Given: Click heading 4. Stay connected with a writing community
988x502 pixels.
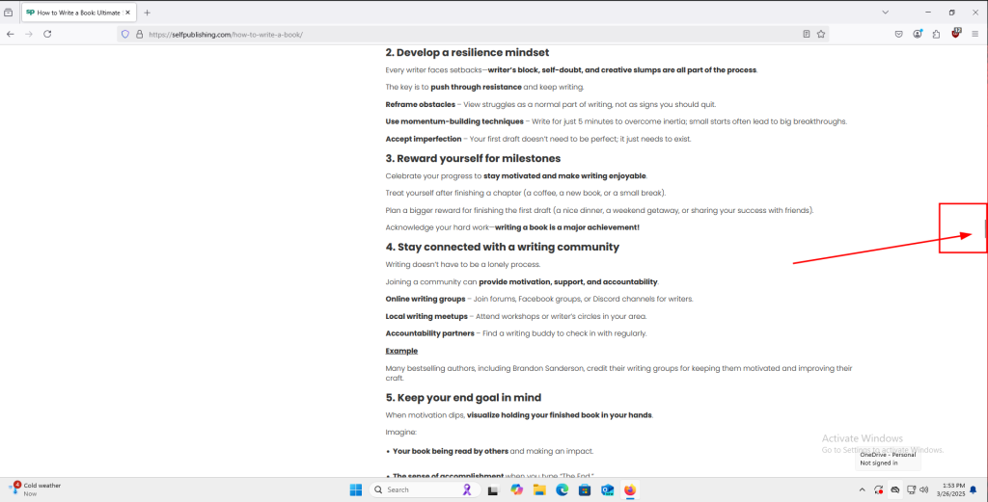Looking at the screenshot, I should [x=502, y=247].
